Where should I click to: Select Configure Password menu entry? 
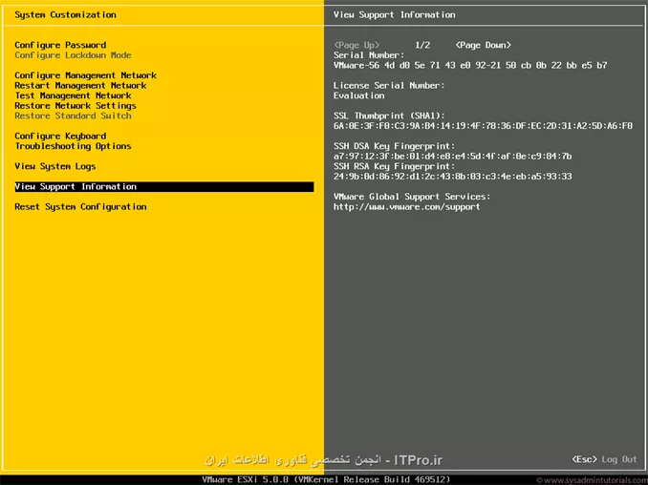(x=60, y=45)
